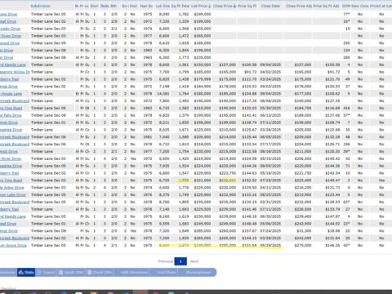The width and height of the screenshot is (392, 294).
Task: Open the Stats view in bottom toolbar
Action: tap(26, 272)
